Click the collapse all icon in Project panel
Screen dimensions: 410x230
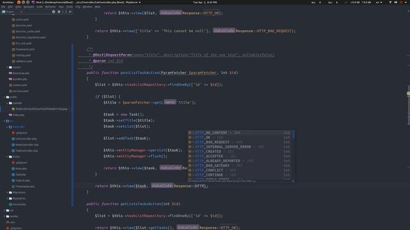(x=59, y=11)
